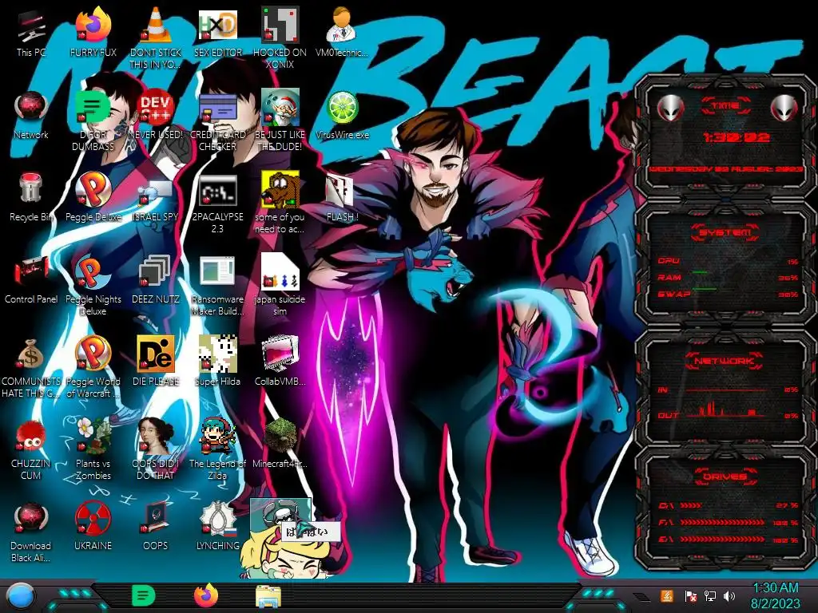The height and width of the screenshot is (613, 818).
Task: Click the RAM usage readout
Action: point(728,277)
